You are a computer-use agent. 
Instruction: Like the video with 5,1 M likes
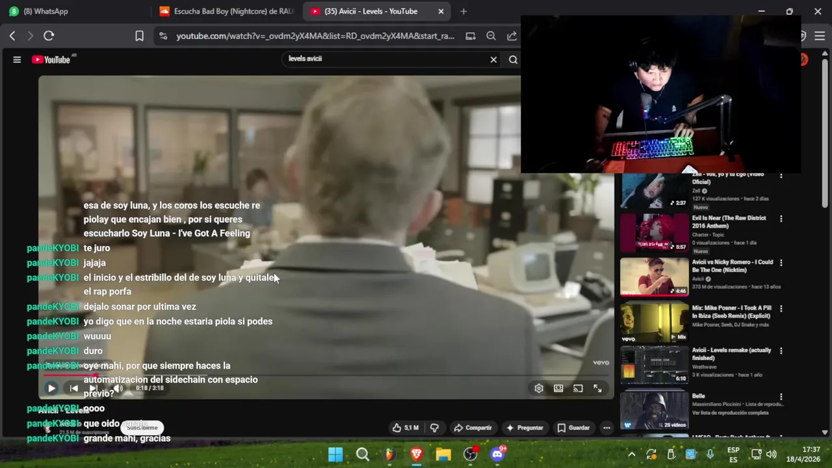(405, 428)
